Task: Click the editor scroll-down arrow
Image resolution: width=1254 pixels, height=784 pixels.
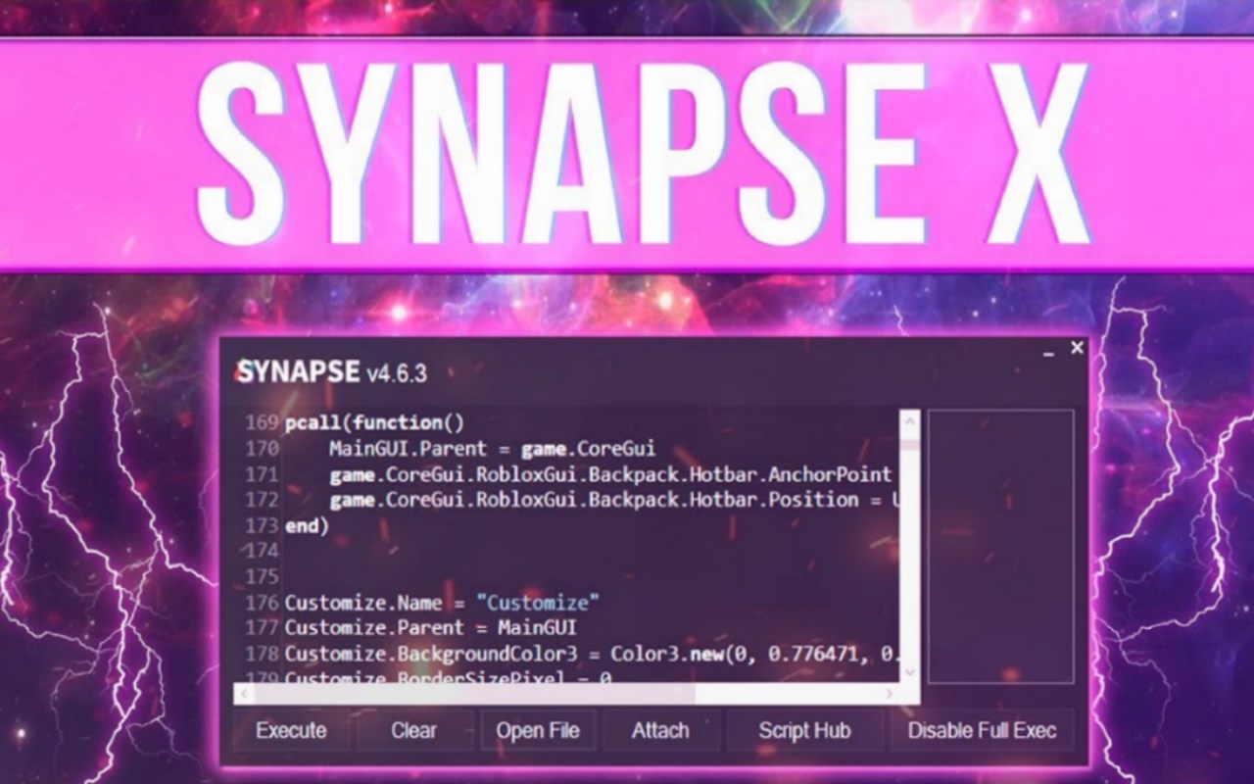Action: (909, 671)
